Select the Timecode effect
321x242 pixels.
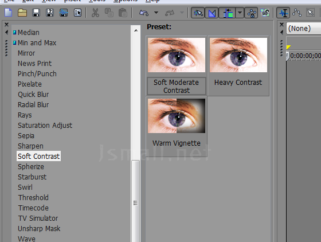click(x=33, y=208)
